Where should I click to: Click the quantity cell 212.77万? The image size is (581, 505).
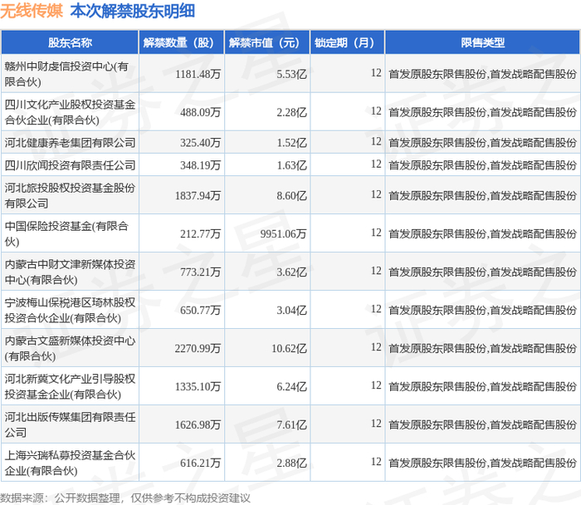pos(201,234)
